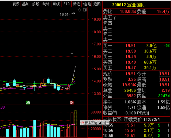
Task: Click the 收益(三) -0.100 value
Action: tap(130, 113)
